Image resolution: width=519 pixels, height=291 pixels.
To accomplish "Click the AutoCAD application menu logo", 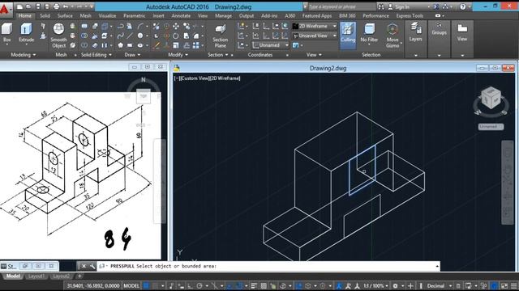I will [x=5, y=9].
